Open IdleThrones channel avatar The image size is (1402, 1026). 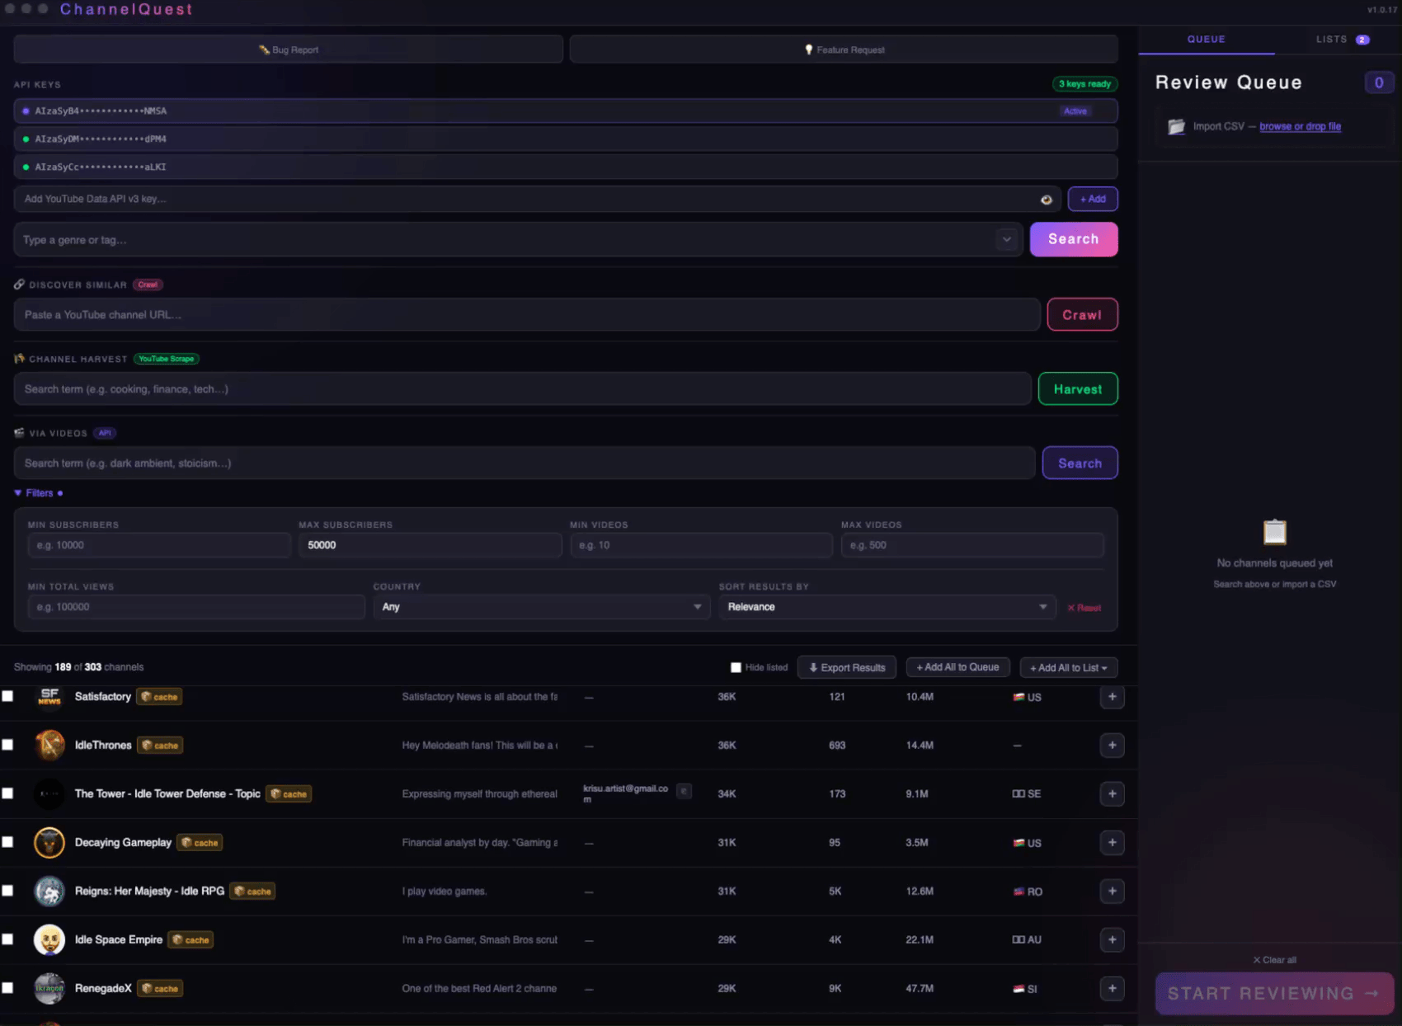coord(49,746)
